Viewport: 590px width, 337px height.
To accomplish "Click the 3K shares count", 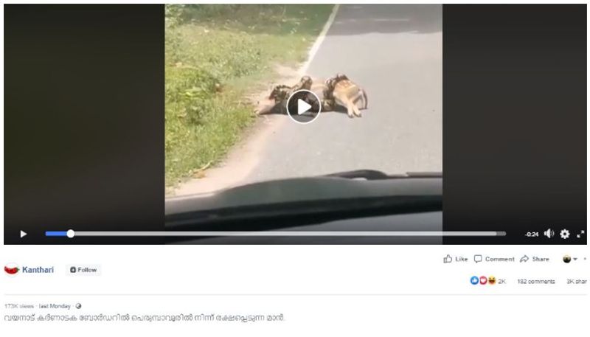I will tap(577, 282).
